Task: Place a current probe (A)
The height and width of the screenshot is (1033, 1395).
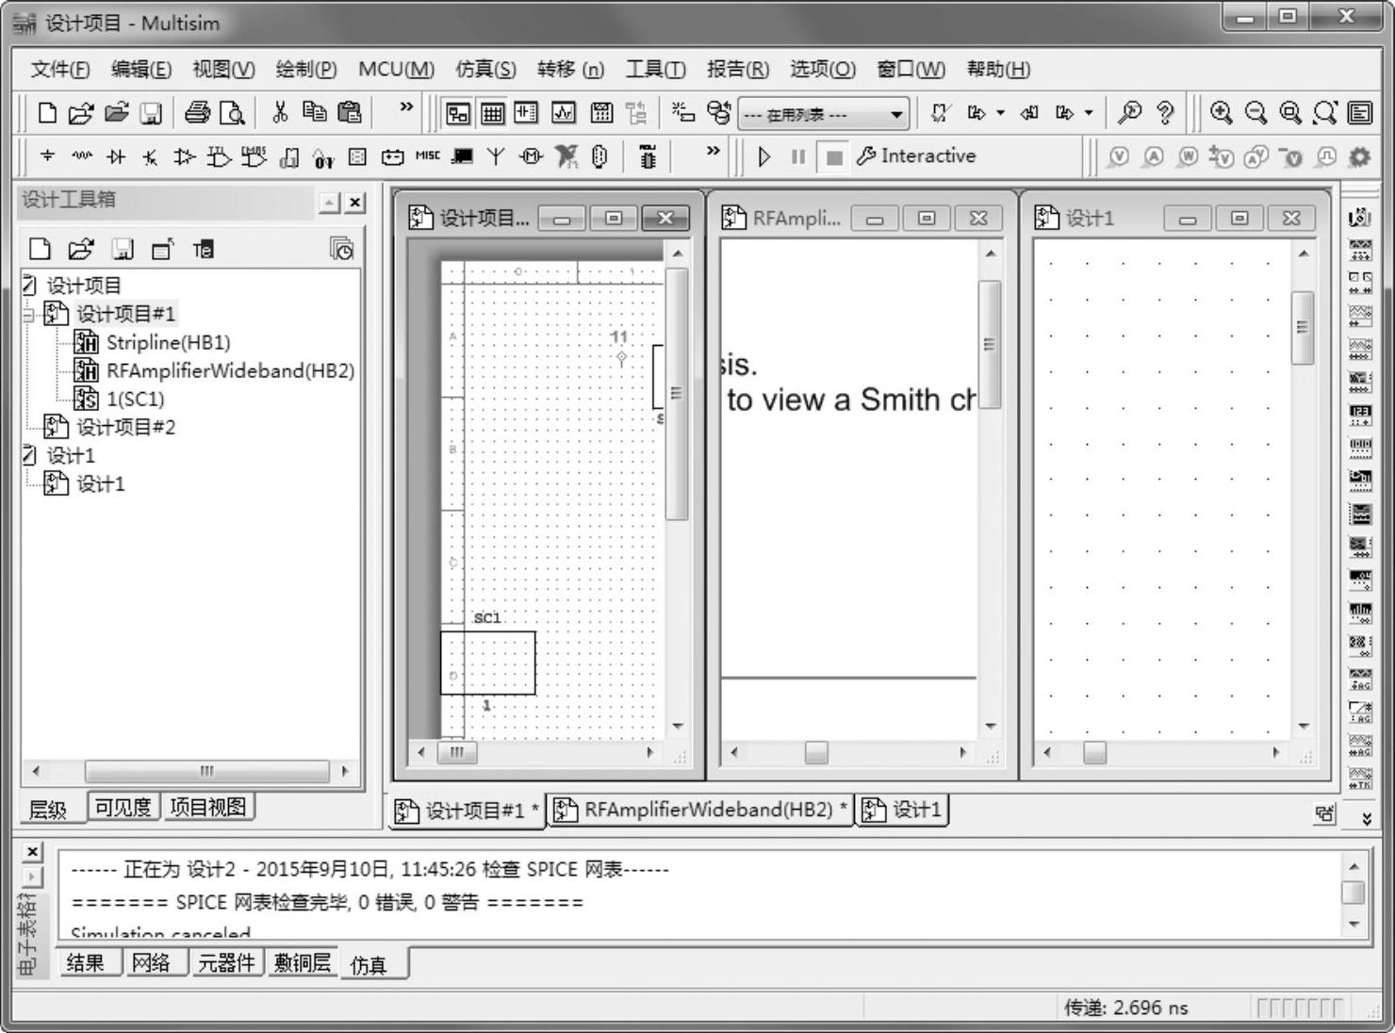Action: (1153, 157)
